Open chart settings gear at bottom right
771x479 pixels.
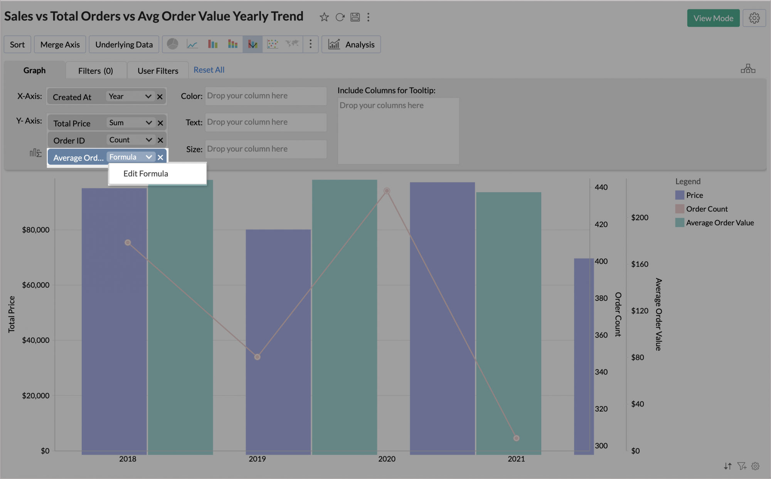(x=755, y=466)
